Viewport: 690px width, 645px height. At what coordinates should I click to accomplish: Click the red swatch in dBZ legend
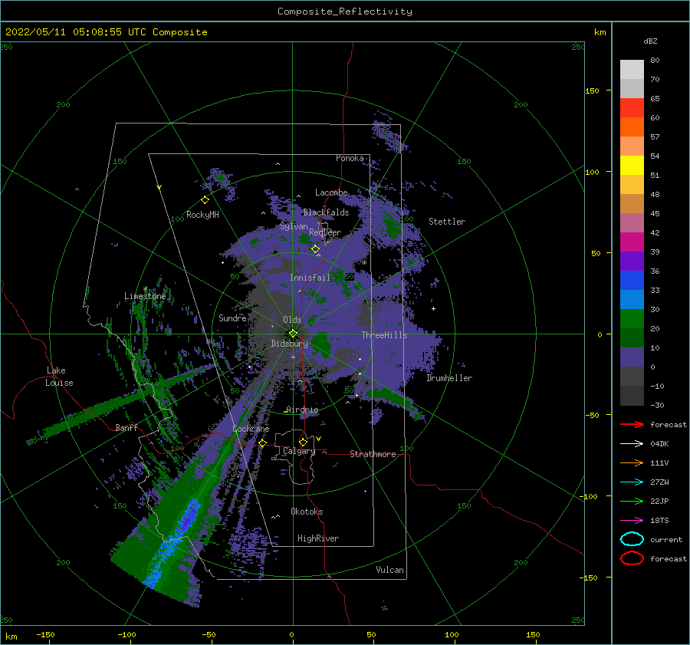pos(632,108)
